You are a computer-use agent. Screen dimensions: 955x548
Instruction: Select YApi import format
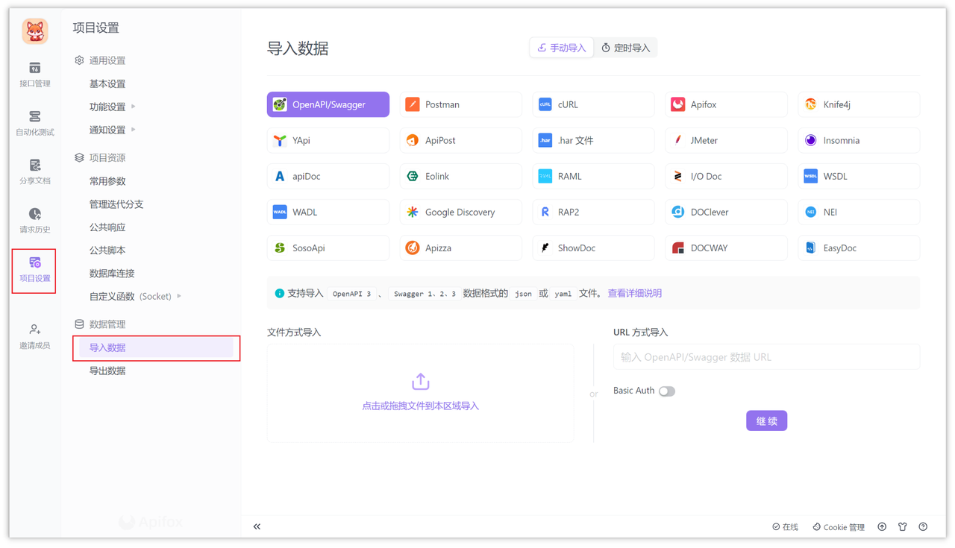[x=328, y=140]
